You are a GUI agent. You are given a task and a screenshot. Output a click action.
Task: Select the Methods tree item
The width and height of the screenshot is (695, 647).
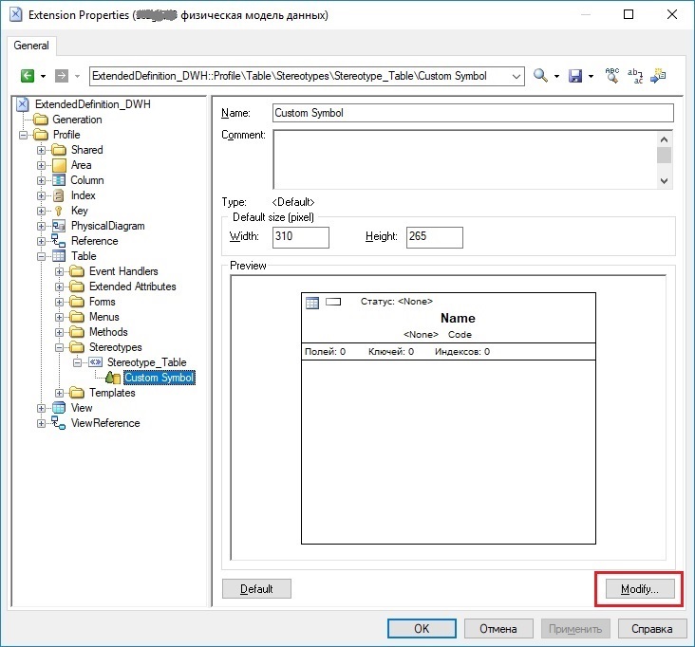click(108, 332)
